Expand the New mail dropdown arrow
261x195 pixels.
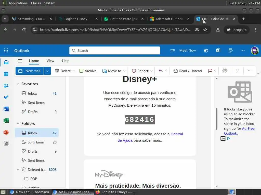pyautogui.click(x=47, y=71)
